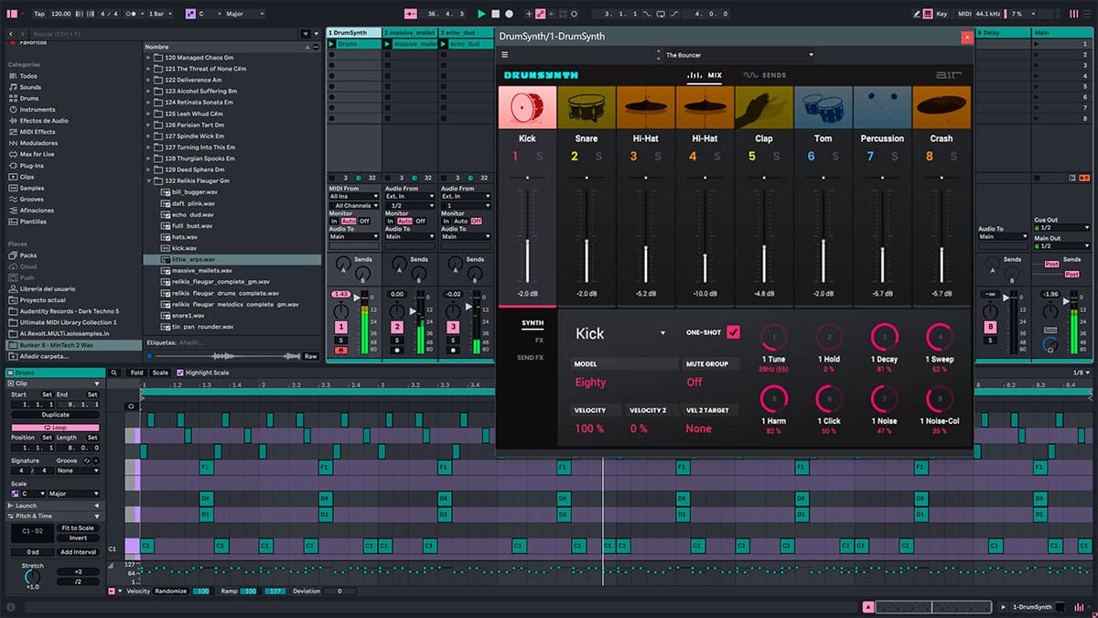Arm the transport record button

[509, 14]
